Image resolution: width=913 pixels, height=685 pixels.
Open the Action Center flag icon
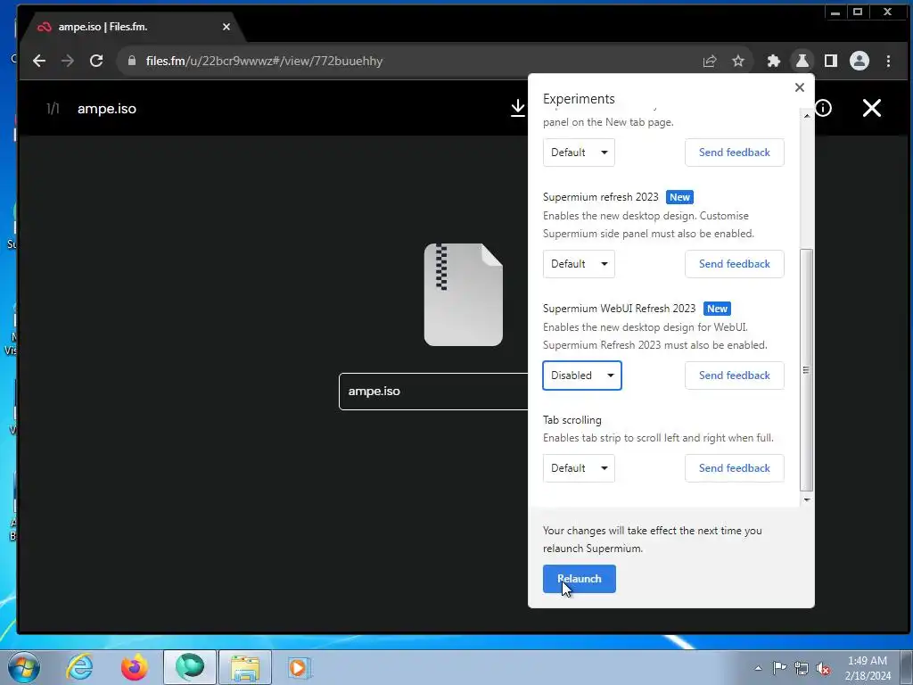point(779,668)
